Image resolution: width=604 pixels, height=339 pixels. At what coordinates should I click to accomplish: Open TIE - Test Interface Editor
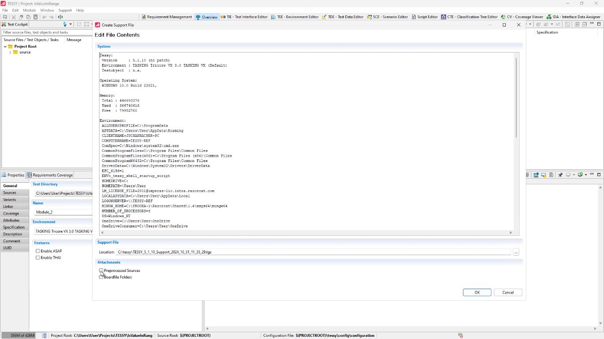[x=244, y=17]
